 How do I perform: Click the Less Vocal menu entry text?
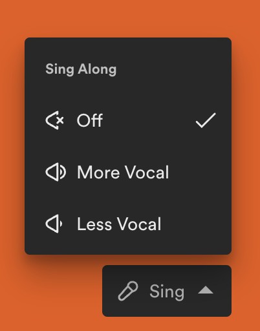[119, 224]
